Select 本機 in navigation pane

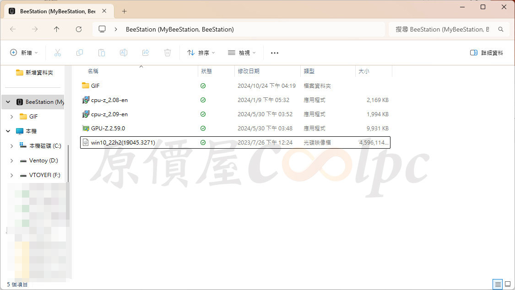point(26,131)
